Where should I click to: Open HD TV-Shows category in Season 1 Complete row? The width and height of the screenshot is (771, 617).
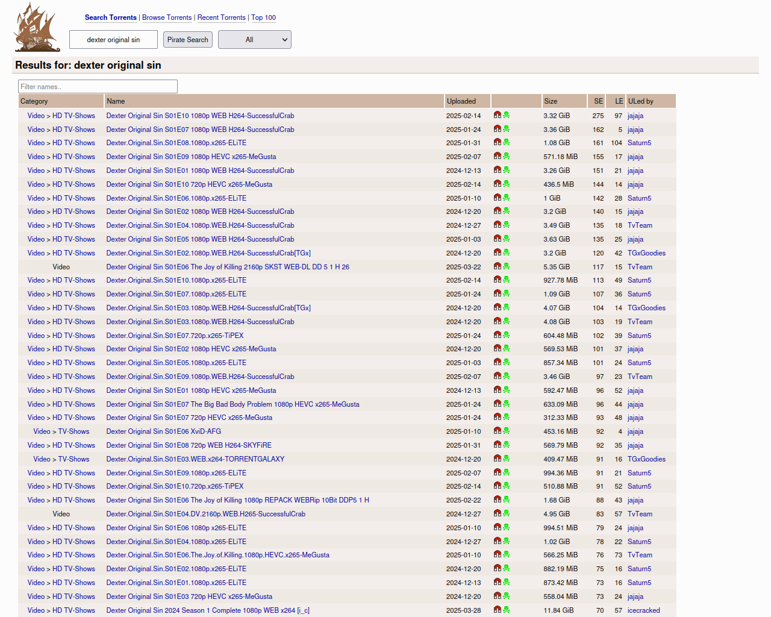[x=73, y=610]
